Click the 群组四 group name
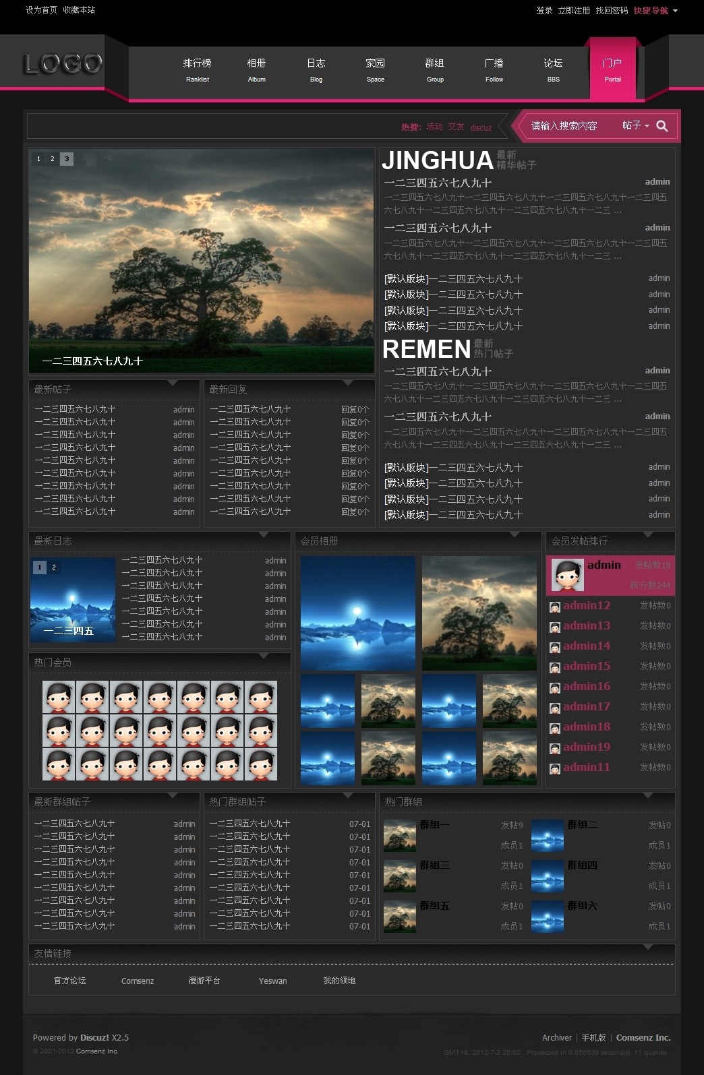The height and width of the screenshot is (1075, 704). coord(582,865)
